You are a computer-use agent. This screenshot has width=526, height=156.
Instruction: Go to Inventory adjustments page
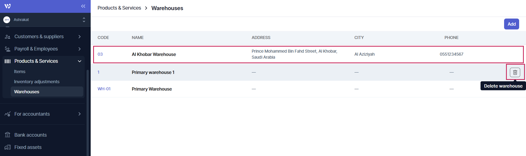(x=37, y=82)
